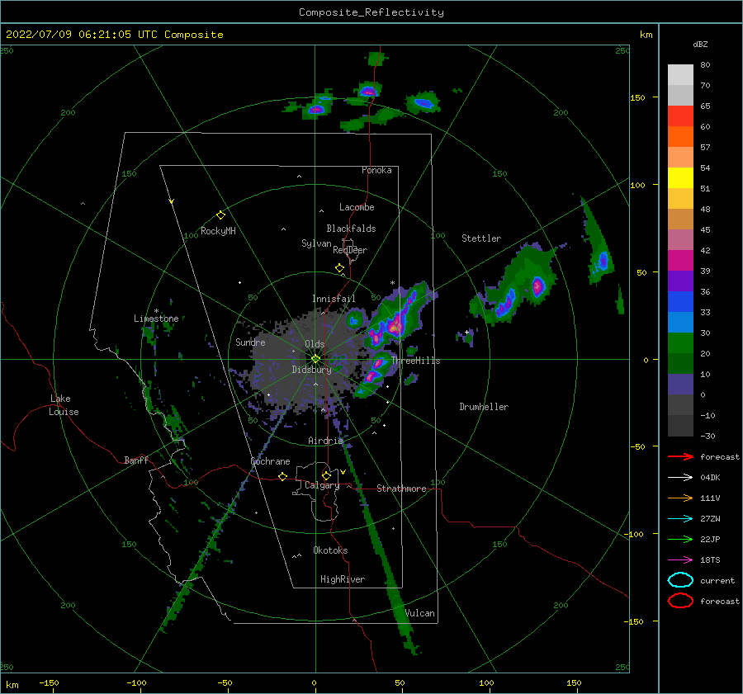The image size is (743, 694).
Task: Click the Innisfail label
Action: (334, 299)
